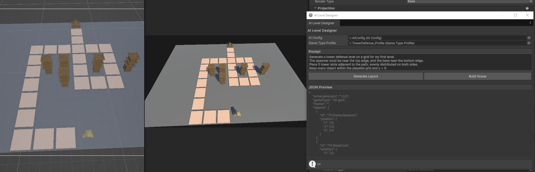Select the spawner tower in the Scene view
Viewport: 535px width, 172px height.
click(76, 24)
